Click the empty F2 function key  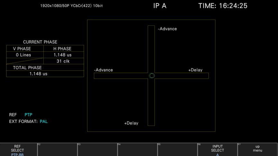[58, 149]
